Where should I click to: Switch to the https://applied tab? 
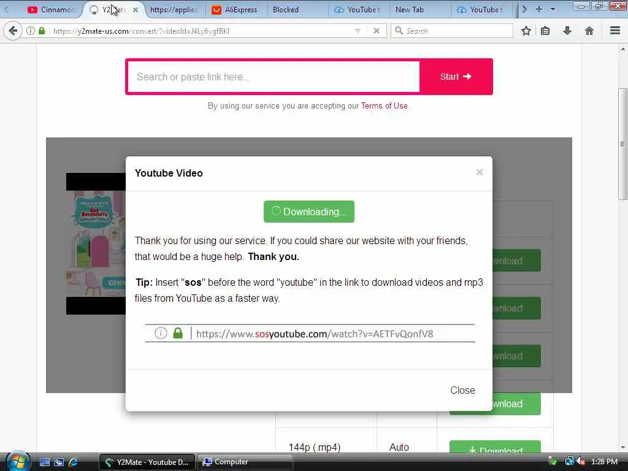click(x=174, y=10)
